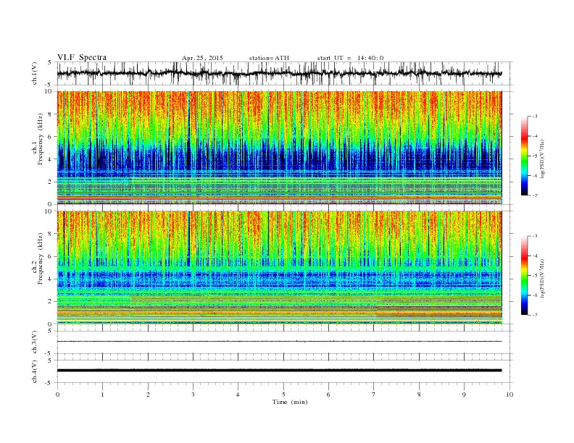Click the ch.2 PSD color scale bar
Viewport: 574px width, 443px height.
[524, 275]
